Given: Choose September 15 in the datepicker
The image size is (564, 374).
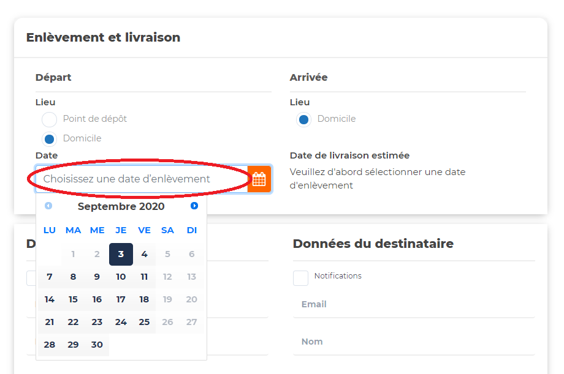Looking at the screenshot, I should (73, 299).
